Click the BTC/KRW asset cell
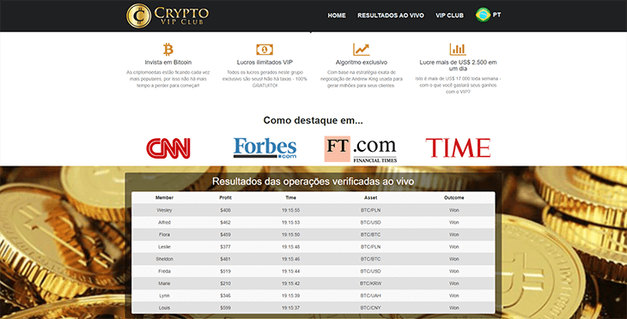This screenshot has width=627, height=319. point(370,284)
